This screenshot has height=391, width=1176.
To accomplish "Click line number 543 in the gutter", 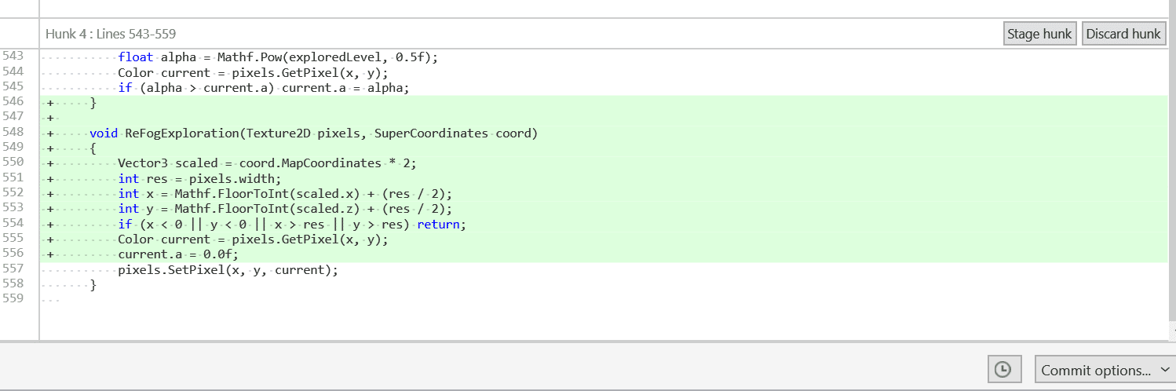I will point(13,57).
